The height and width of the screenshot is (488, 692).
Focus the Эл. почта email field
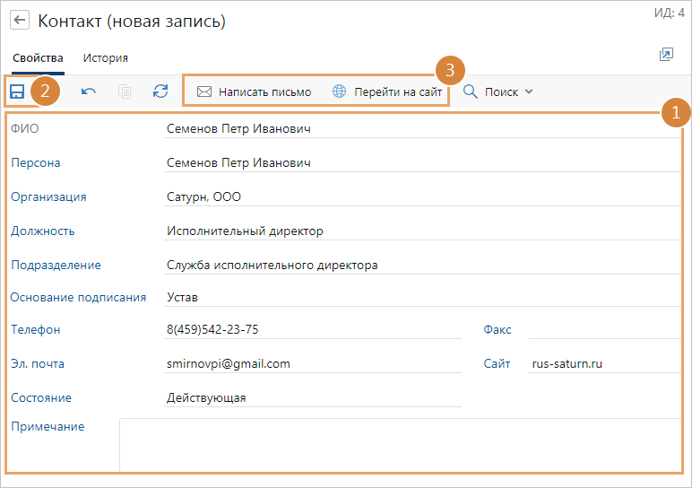[312, 363]
